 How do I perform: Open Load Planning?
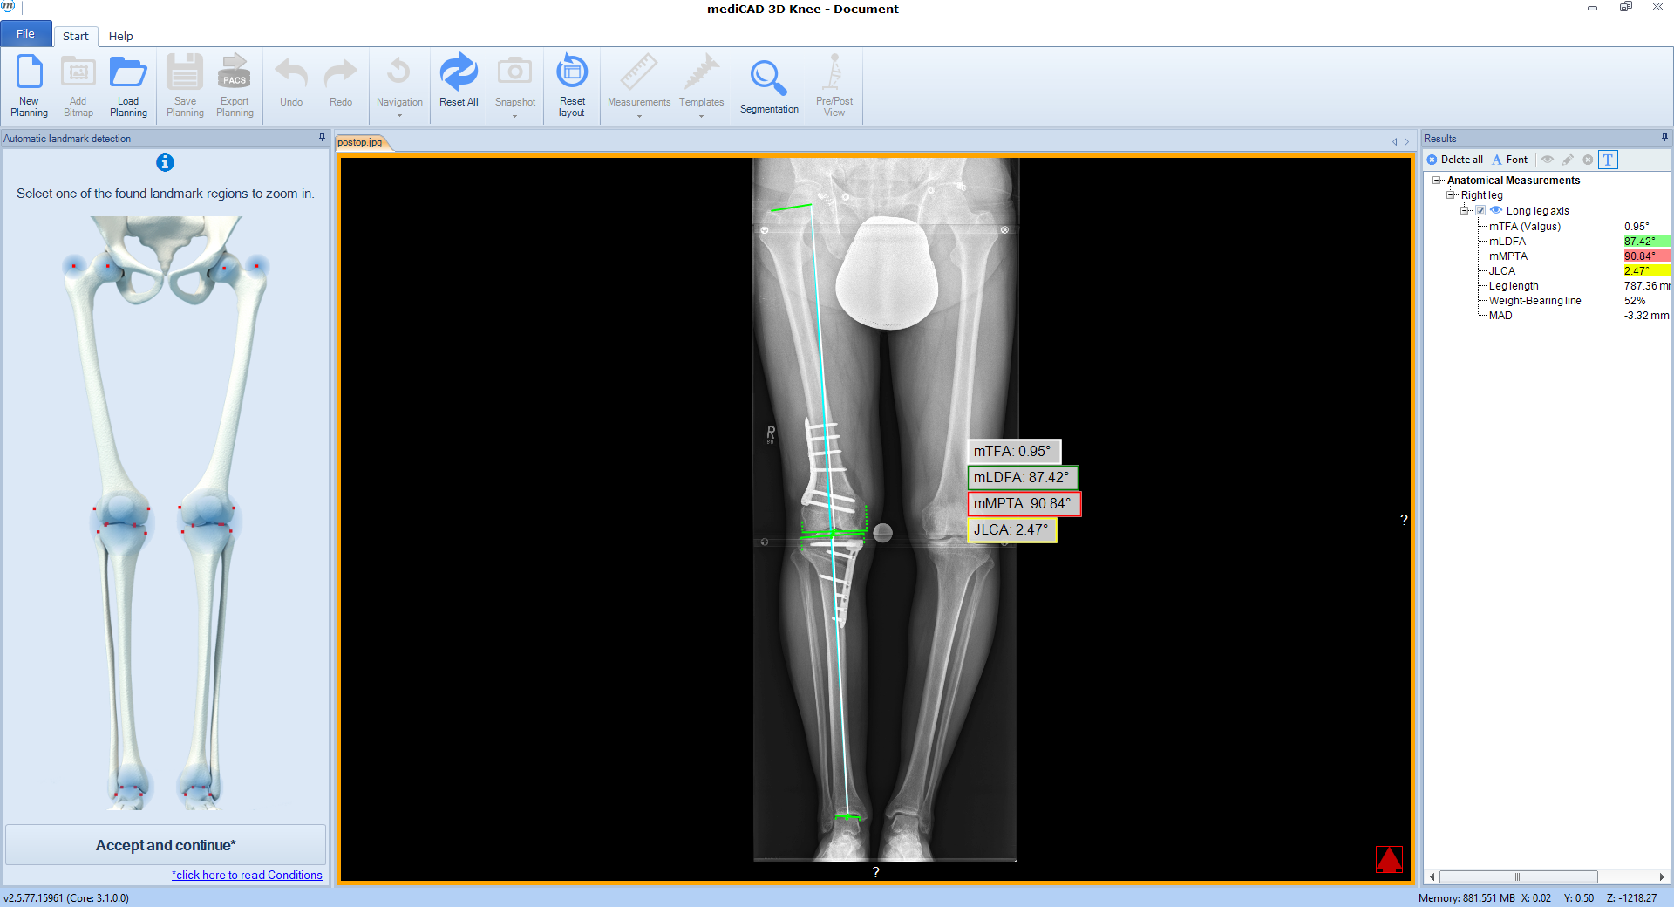point(127,85)
